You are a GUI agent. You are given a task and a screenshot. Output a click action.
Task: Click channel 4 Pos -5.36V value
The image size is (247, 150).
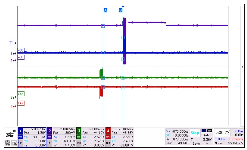129,133
